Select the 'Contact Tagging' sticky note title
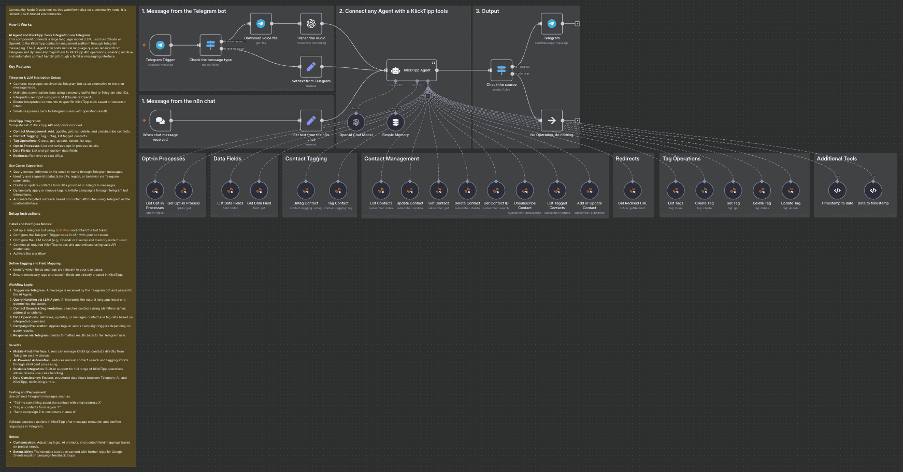This screenshot has height=472, width=903. click(x=306, y=159)
